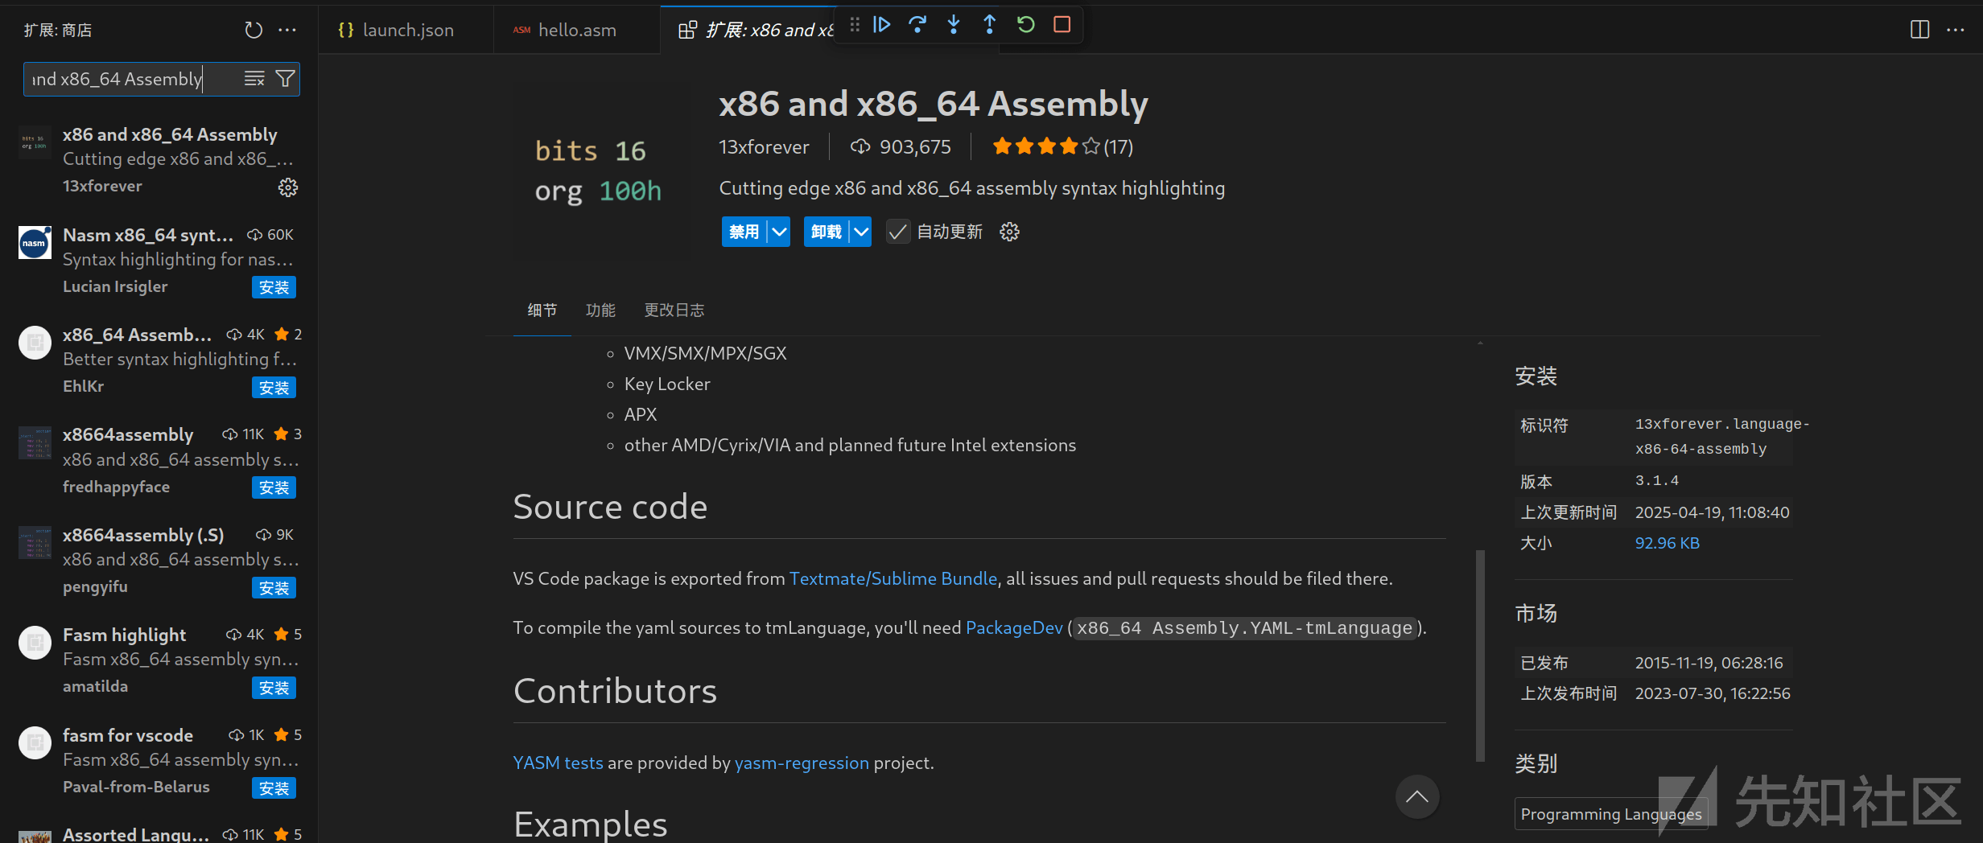Click the Contributors heading
Image resolution: width=1983 pixels, height=843 pixels.
(615, 692)
